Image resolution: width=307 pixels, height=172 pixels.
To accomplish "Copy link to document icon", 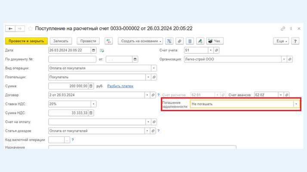I will (x=282, y=29).
